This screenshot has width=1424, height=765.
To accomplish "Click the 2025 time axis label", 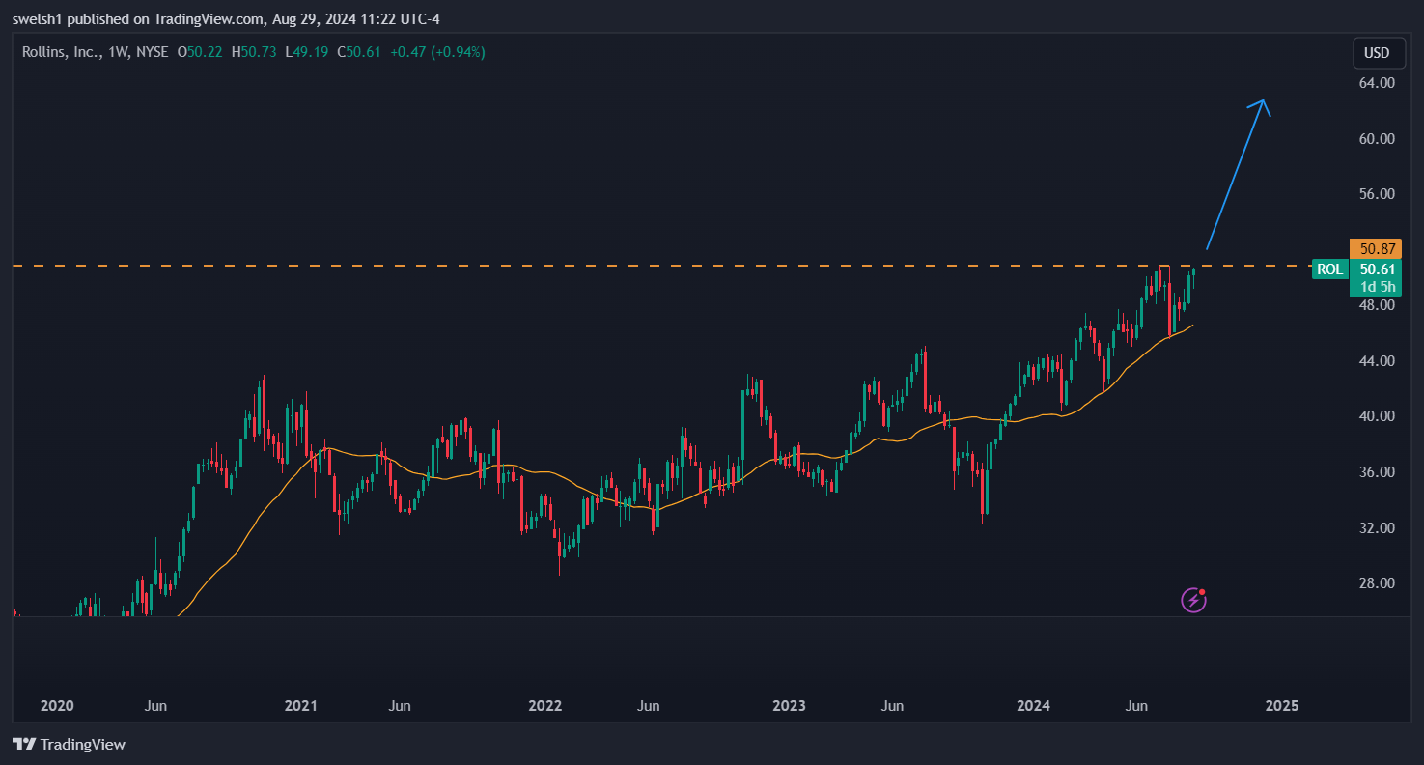I will (x=1282, y=706).
